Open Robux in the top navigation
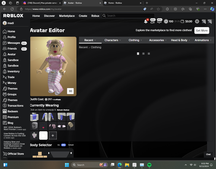 point(95,16)
